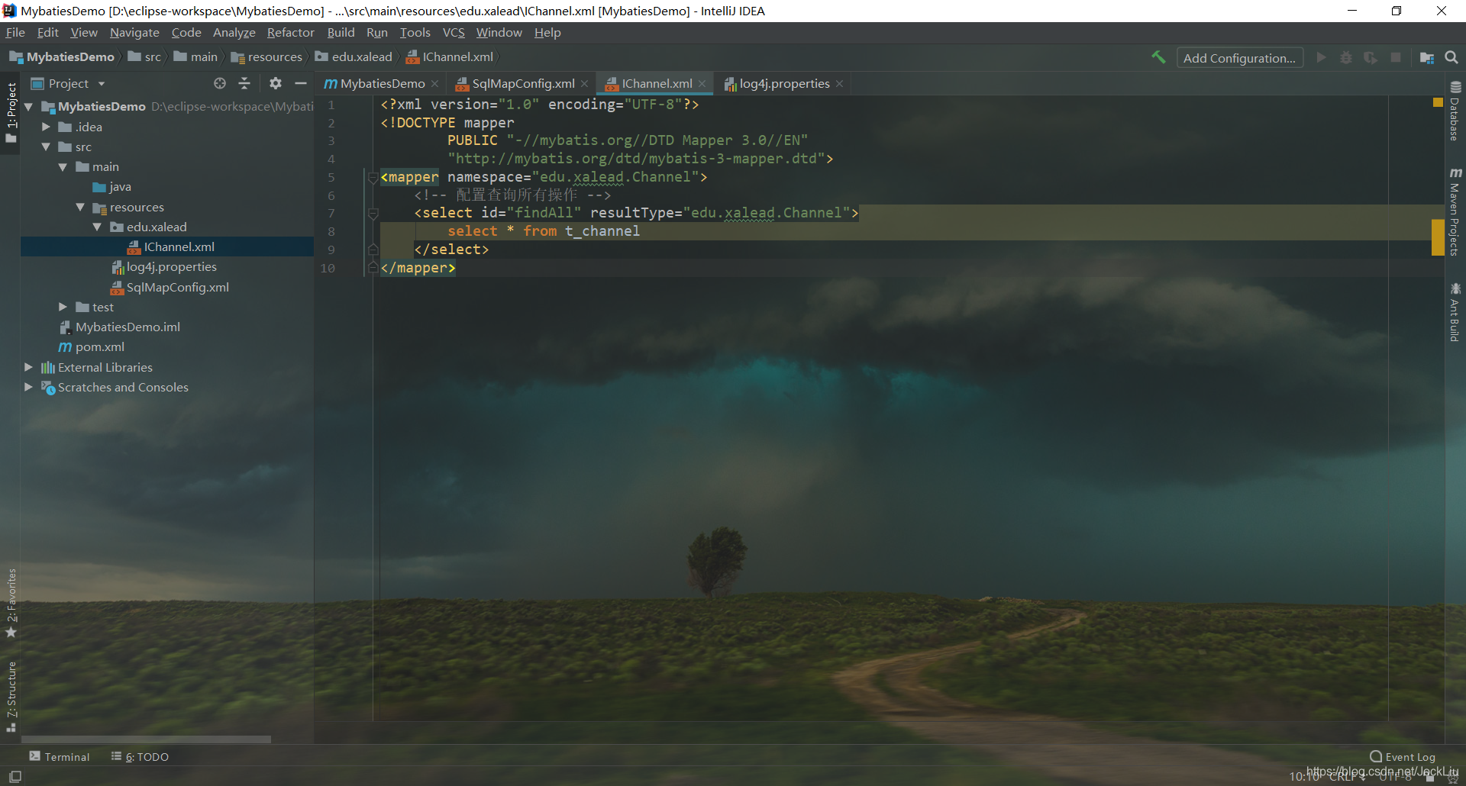Collapse the src folder

pyautogui.click(x=46, y=147)
